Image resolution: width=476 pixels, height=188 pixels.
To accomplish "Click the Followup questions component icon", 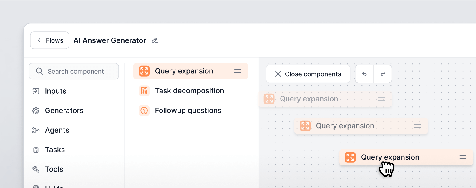I will click(x=144, y=111).
